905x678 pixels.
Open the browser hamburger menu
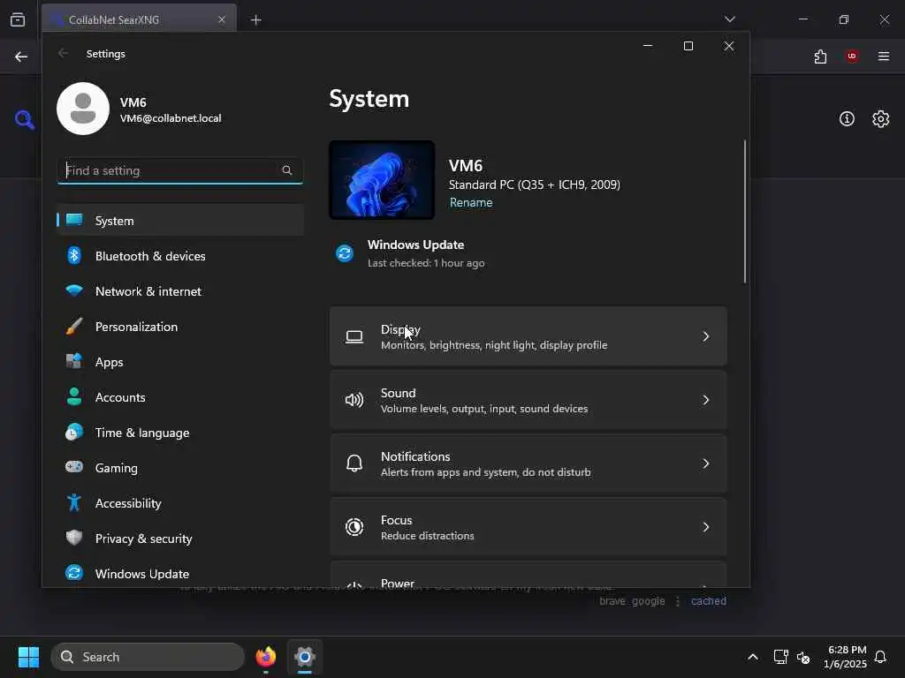pyautogui.click(x=884, y=56)
